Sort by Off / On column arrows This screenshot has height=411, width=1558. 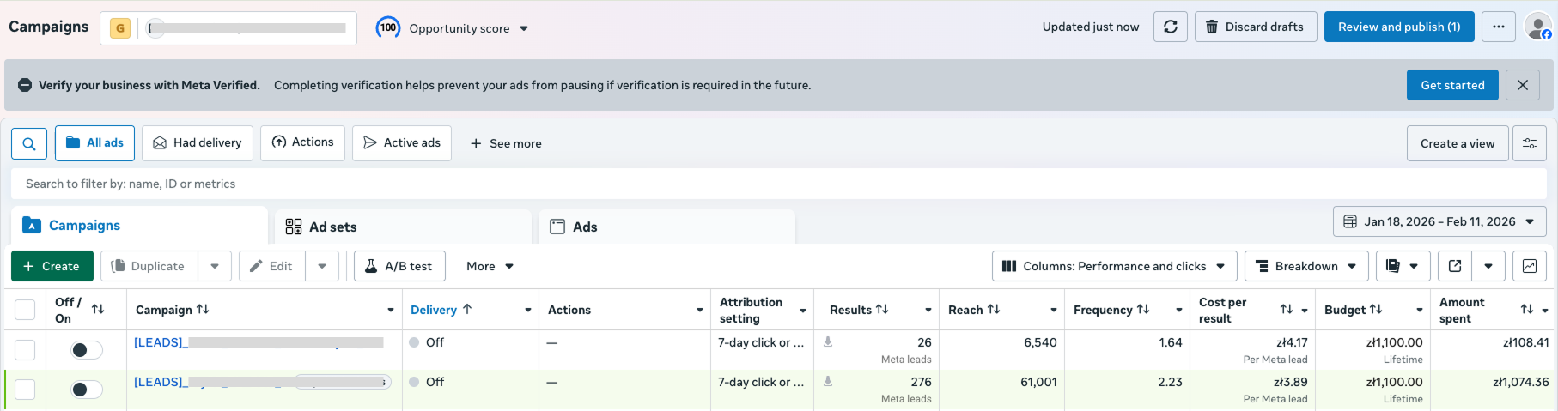pos(98,309)
